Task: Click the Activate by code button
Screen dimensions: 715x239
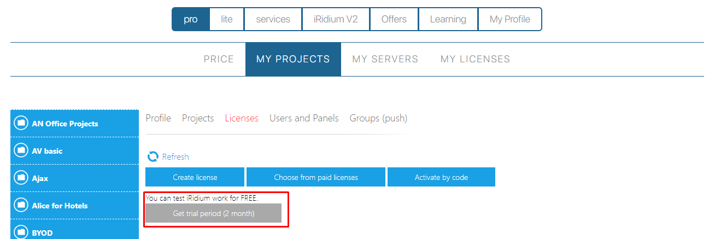Action: 441,177
